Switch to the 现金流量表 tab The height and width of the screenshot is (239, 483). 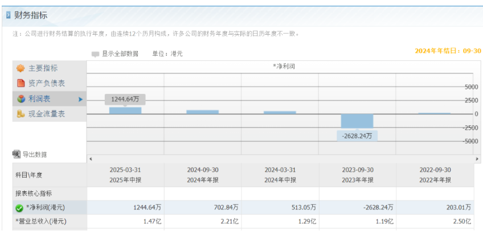pyautogui.click(x=47, y=114)
